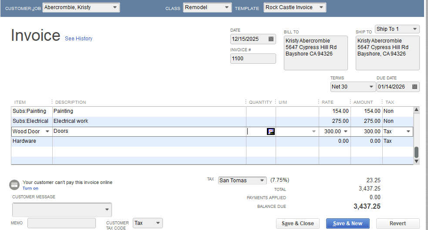The image size is (428, 230).
Task: Click the 0.00 rate cell in Hardware row
Action: 335,141
